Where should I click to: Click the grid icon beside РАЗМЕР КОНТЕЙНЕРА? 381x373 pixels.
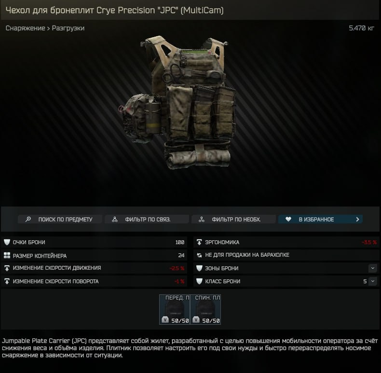7,255
